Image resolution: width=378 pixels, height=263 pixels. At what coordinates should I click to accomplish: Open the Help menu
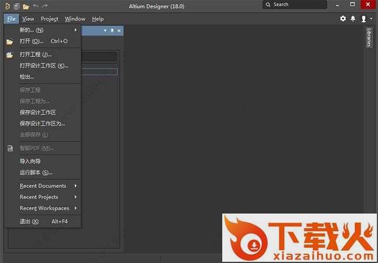pos(97,19)
